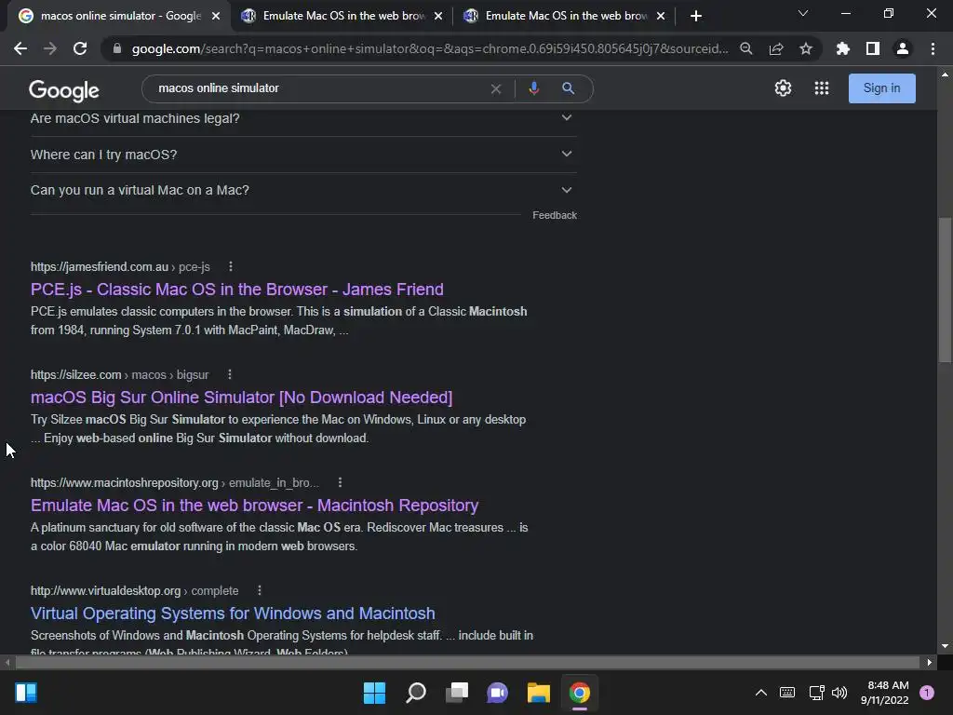
Task: Open the Chrome three-dot menu
Action: (933, 48)
